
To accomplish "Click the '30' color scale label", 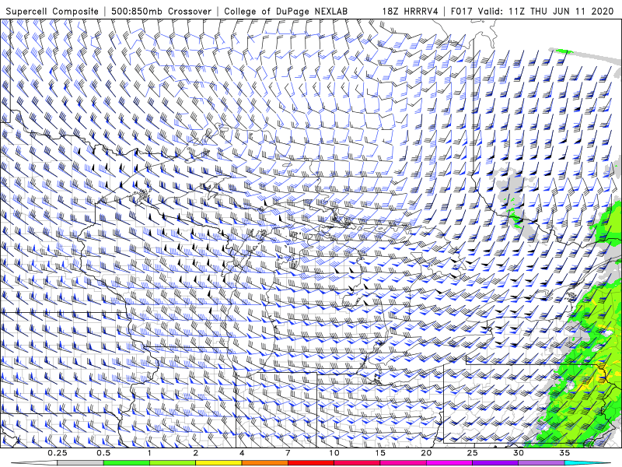I will coord(519,453).
